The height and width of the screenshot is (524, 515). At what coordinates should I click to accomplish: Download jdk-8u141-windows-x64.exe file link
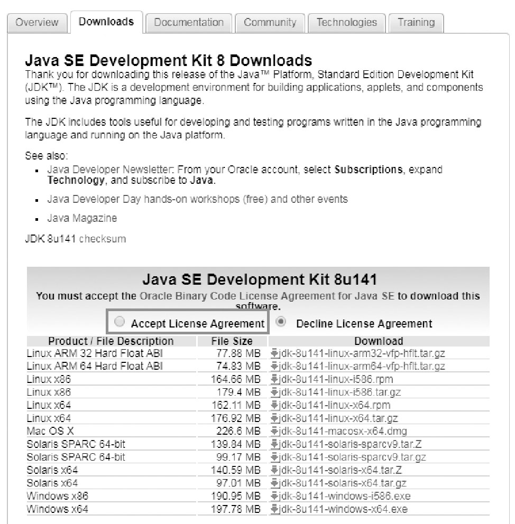click(x=344, y=509)
